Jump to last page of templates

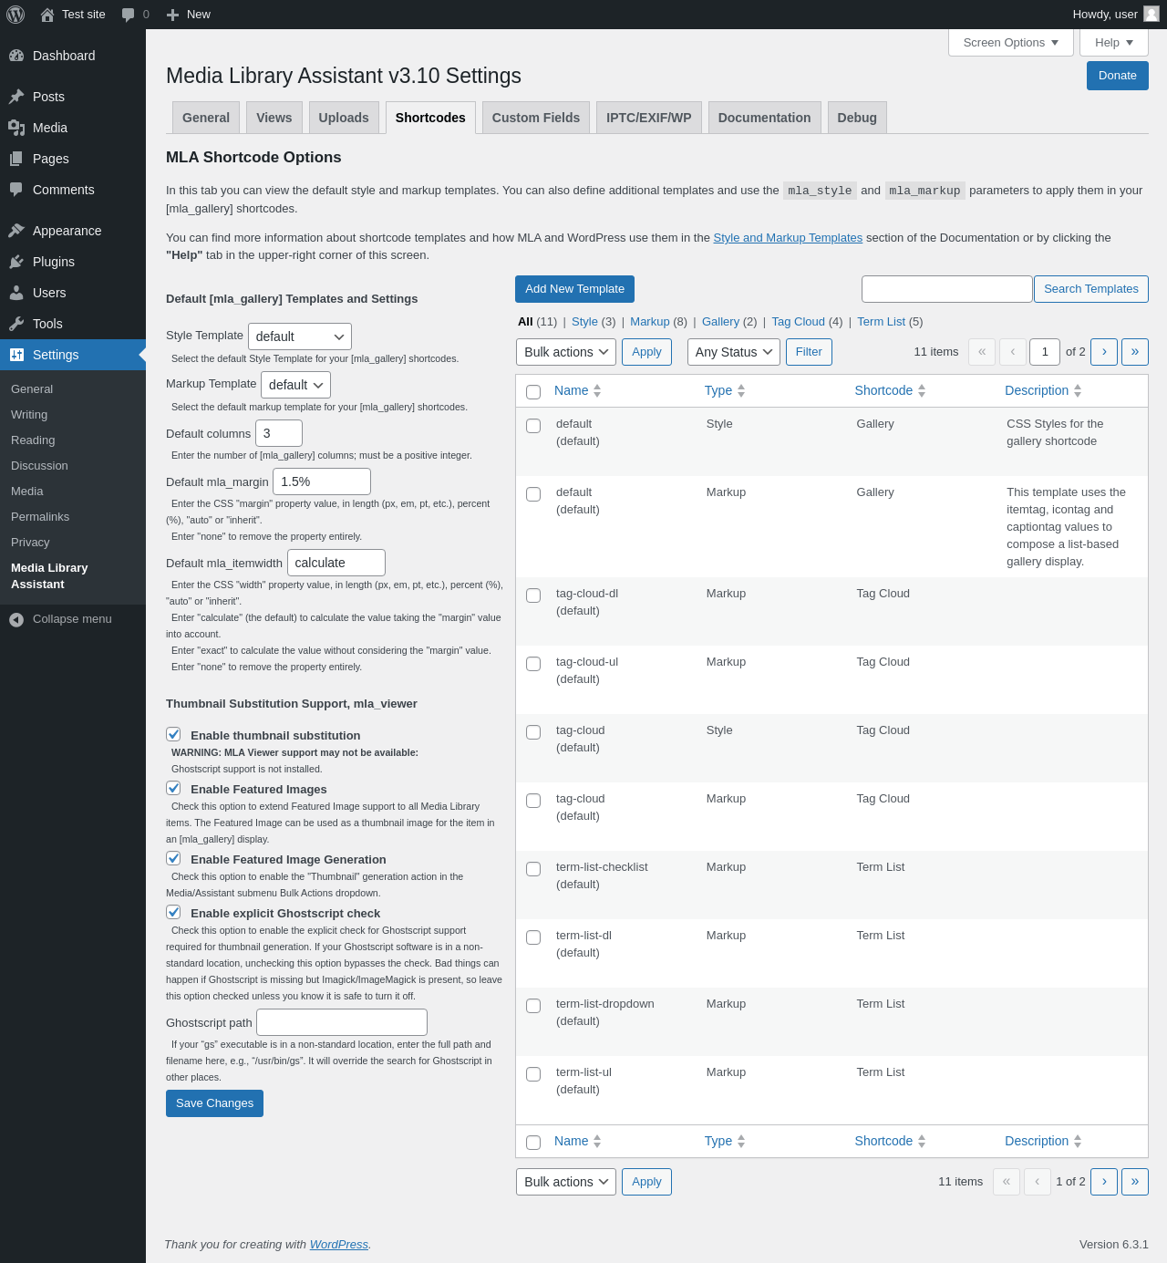click(1135, 352)
